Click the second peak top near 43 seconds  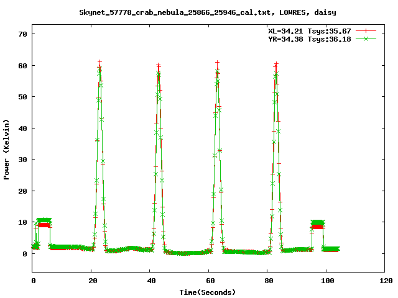pos(159,65)
